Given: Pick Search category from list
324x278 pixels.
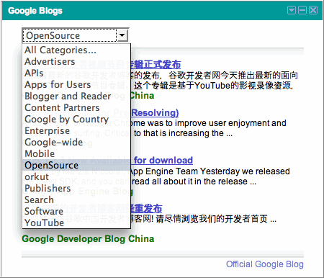Looking at the screenshot, I should pos(76,199).
